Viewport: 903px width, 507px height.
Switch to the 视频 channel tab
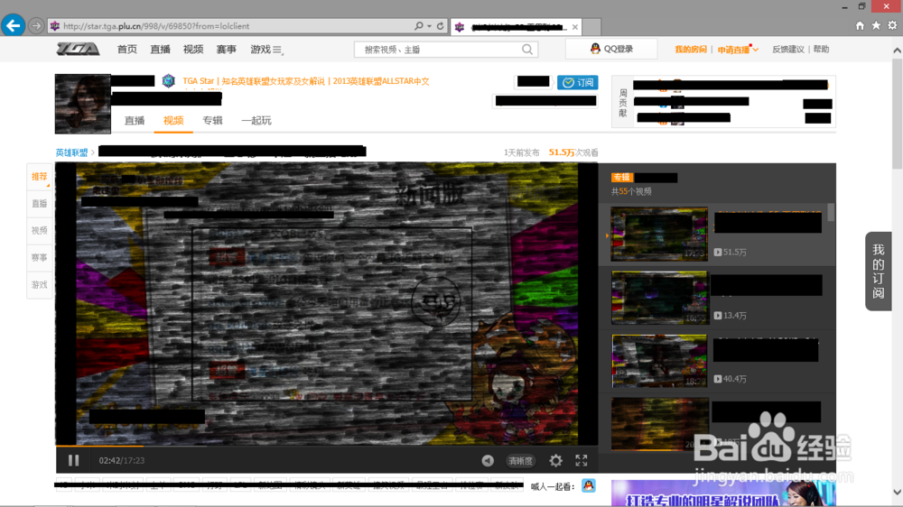173,120
